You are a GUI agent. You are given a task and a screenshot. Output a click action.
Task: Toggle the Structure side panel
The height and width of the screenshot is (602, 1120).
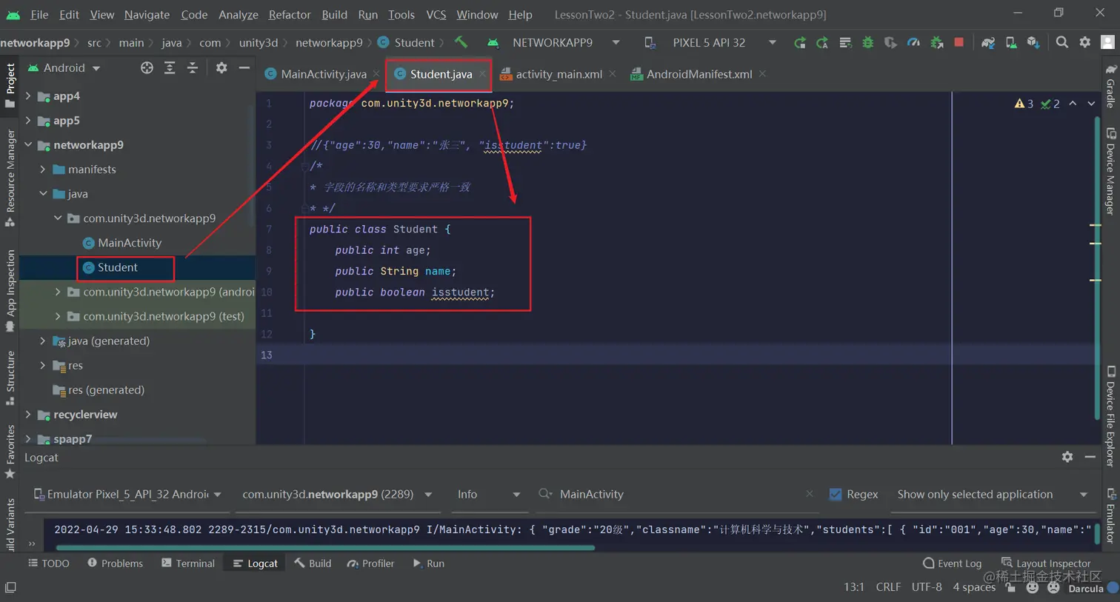pos(10,378)
